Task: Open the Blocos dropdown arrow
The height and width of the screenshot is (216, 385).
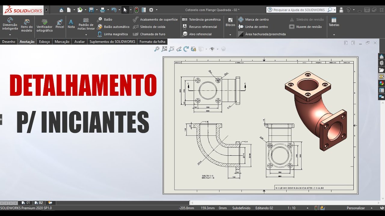Action: [x=230, y=35]
